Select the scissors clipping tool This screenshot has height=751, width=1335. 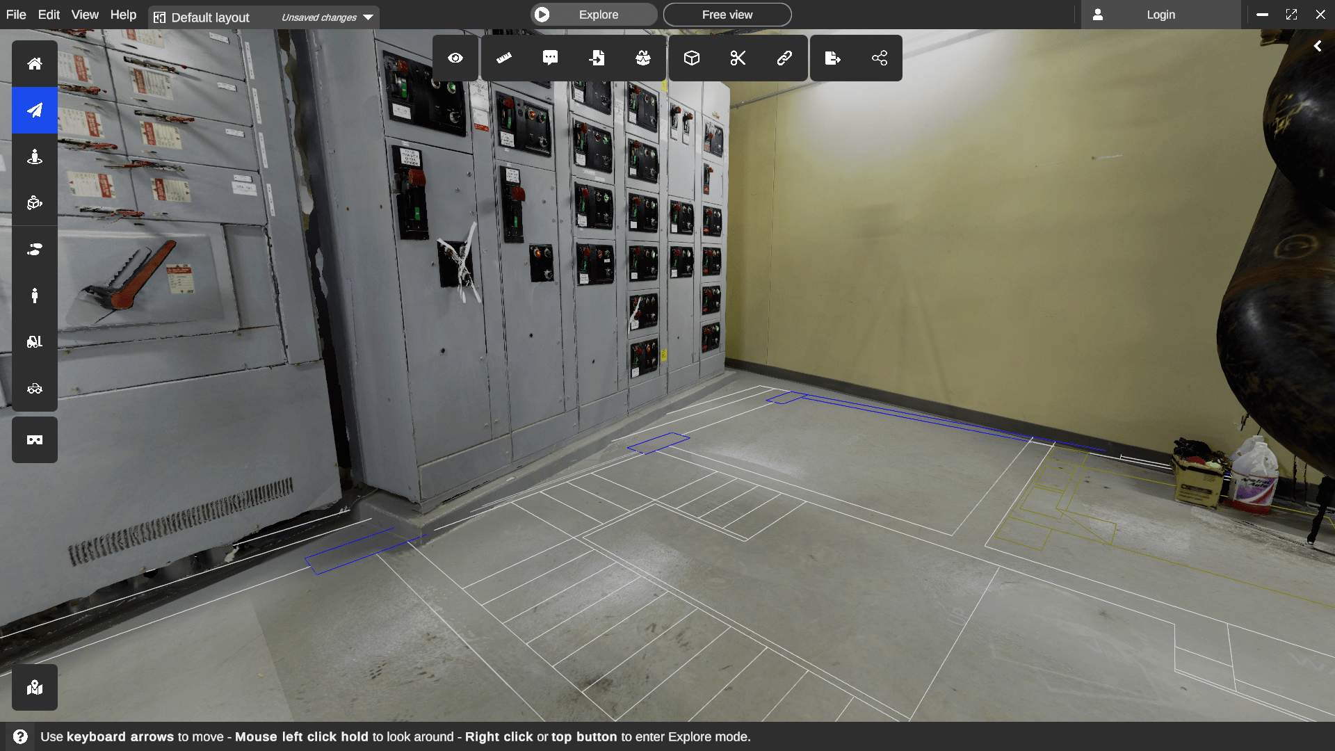pos(738,58)
